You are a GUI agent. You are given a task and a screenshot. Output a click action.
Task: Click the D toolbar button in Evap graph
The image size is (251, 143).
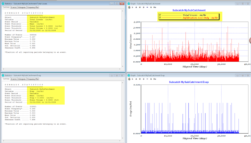pyautogui.click(x=144, y=79)
